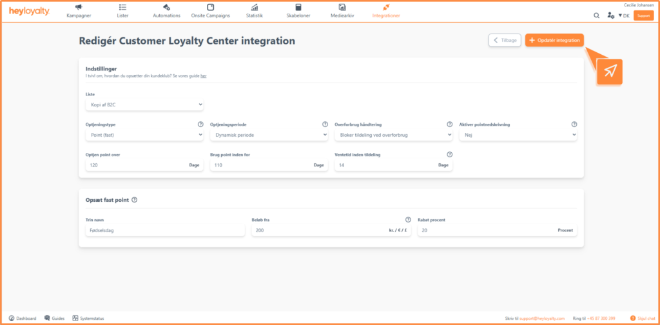
Task: Open the Integrationer plug icon
Action: (x=386, y=7)
